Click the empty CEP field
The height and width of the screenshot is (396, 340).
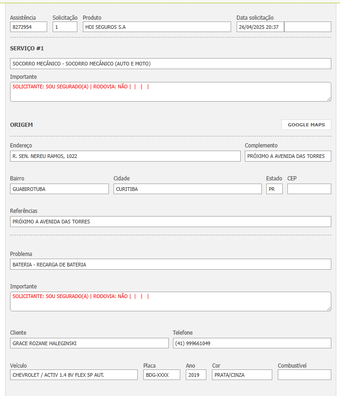pos(309,189)
